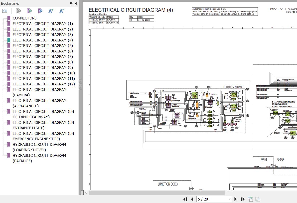Click the bookmark icon beside ELECTRICAL CIRCUIT DIAGRAM (6)
Image resolution: width=297 pixels, height=203 pixels.
(x=9, y=51)
